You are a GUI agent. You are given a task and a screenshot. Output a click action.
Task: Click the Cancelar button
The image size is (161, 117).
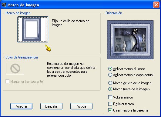pos(51,106)
